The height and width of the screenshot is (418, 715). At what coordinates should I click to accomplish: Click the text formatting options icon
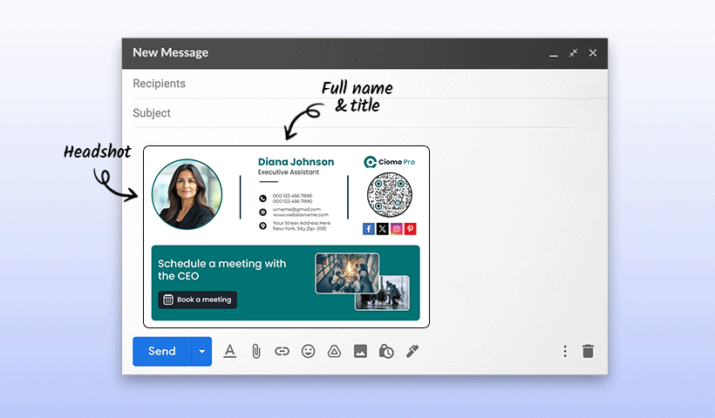click(x=230, y=351)
